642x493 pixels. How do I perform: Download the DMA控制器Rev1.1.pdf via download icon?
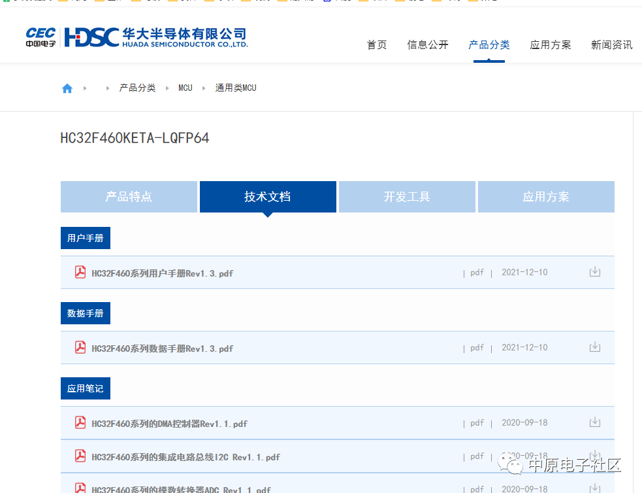(594, 422)
